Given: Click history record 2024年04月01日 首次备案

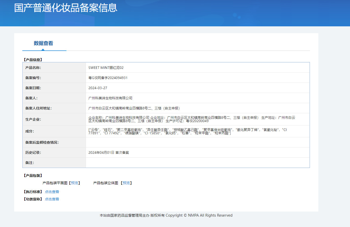Looking at the screenshot, I should click(109, 153).
